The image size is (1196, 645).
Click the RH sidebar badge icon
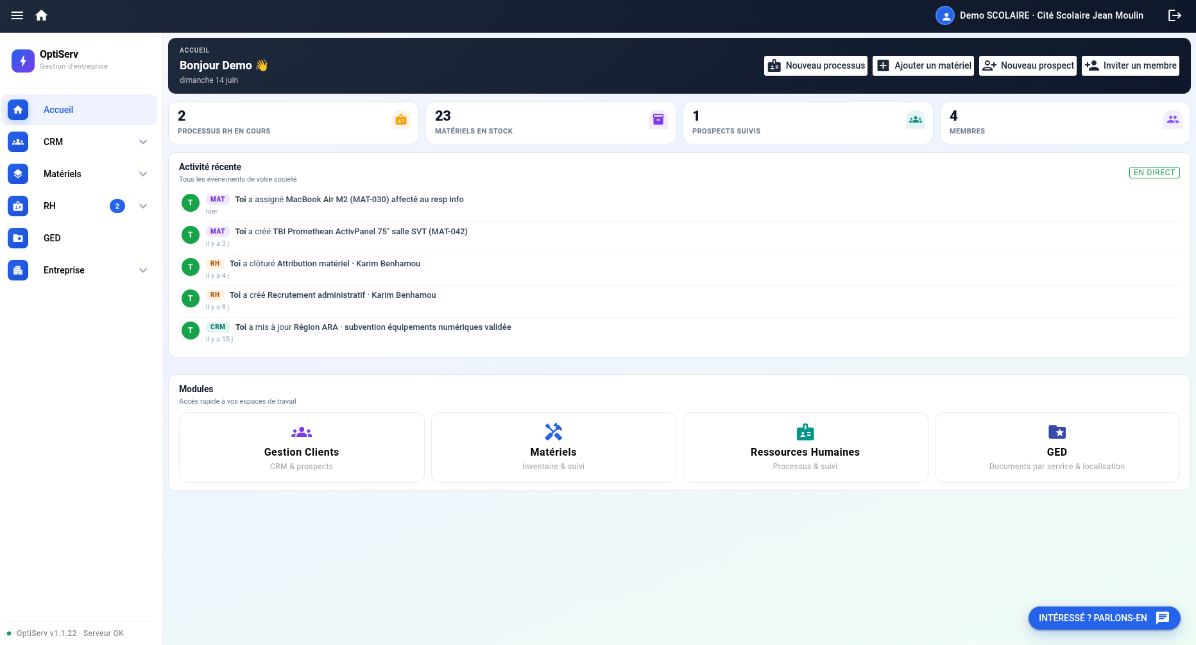(18, 206)
